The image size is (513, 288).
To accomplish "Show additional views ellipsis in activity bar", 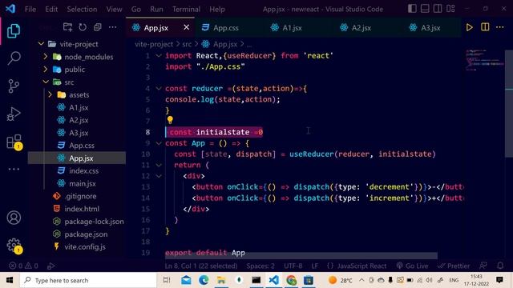I will coord(14,169).
